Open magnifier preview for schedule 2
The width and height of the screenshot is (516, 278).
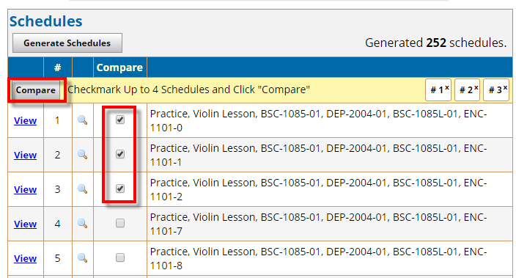tap(83, 155)
